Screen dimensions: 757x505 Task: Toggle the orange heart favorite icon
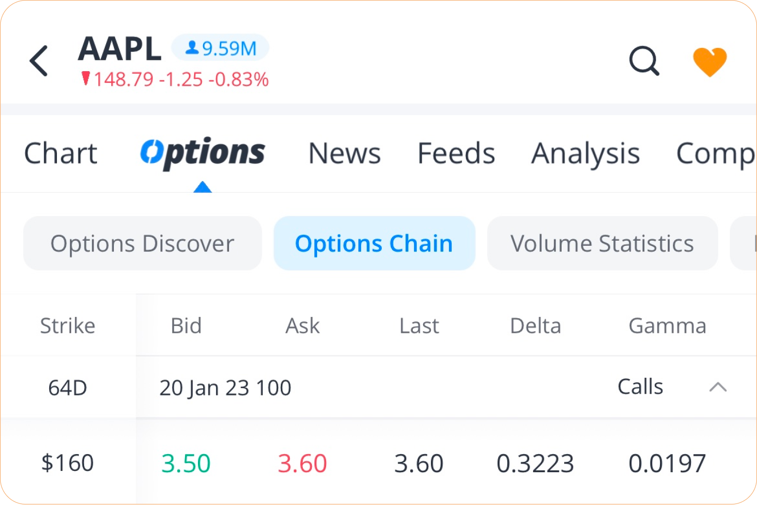point(710,62)
